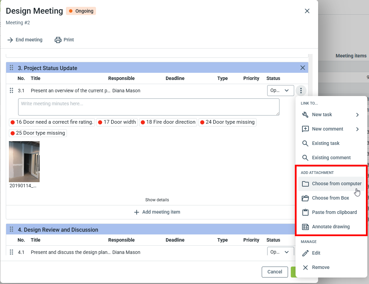Screen dimensions: 369x284
Task: Select Paste from clipboard option
Action: [334, 212]
